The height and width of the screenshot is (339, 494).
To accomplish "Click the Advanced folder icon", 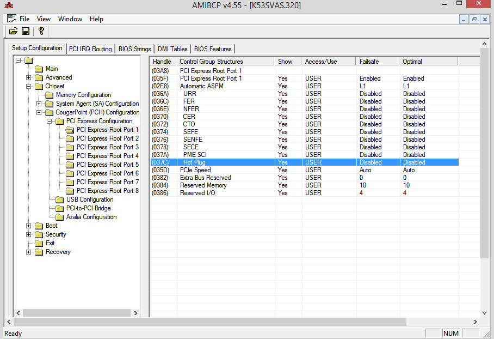I will 39,77.
